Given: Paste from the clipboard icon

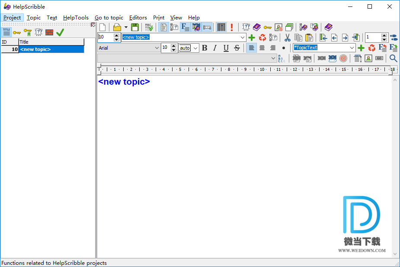Looking at the screenshot, I should (309, 38).
